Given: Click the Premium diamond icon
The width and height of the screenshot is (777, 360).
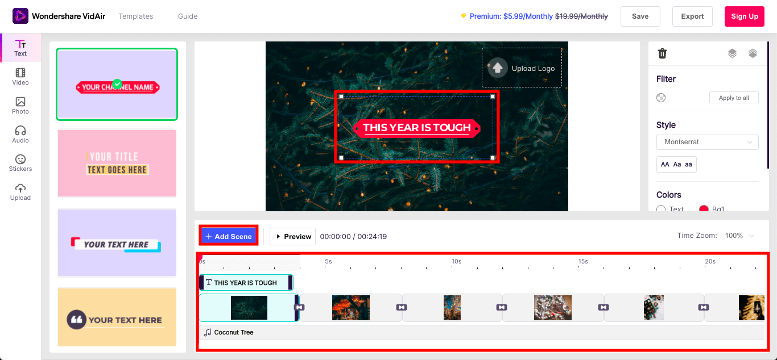Looking at the screenshot, I should 464,16.
